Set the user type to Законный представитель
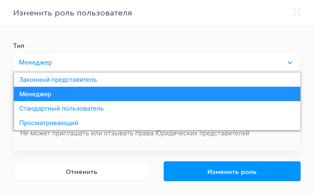Viewport: 314px width, 194px height. tap(58, 80)
